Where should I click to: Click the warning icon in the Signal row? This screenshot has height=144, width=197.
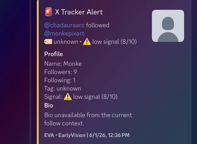click(68, 97)
